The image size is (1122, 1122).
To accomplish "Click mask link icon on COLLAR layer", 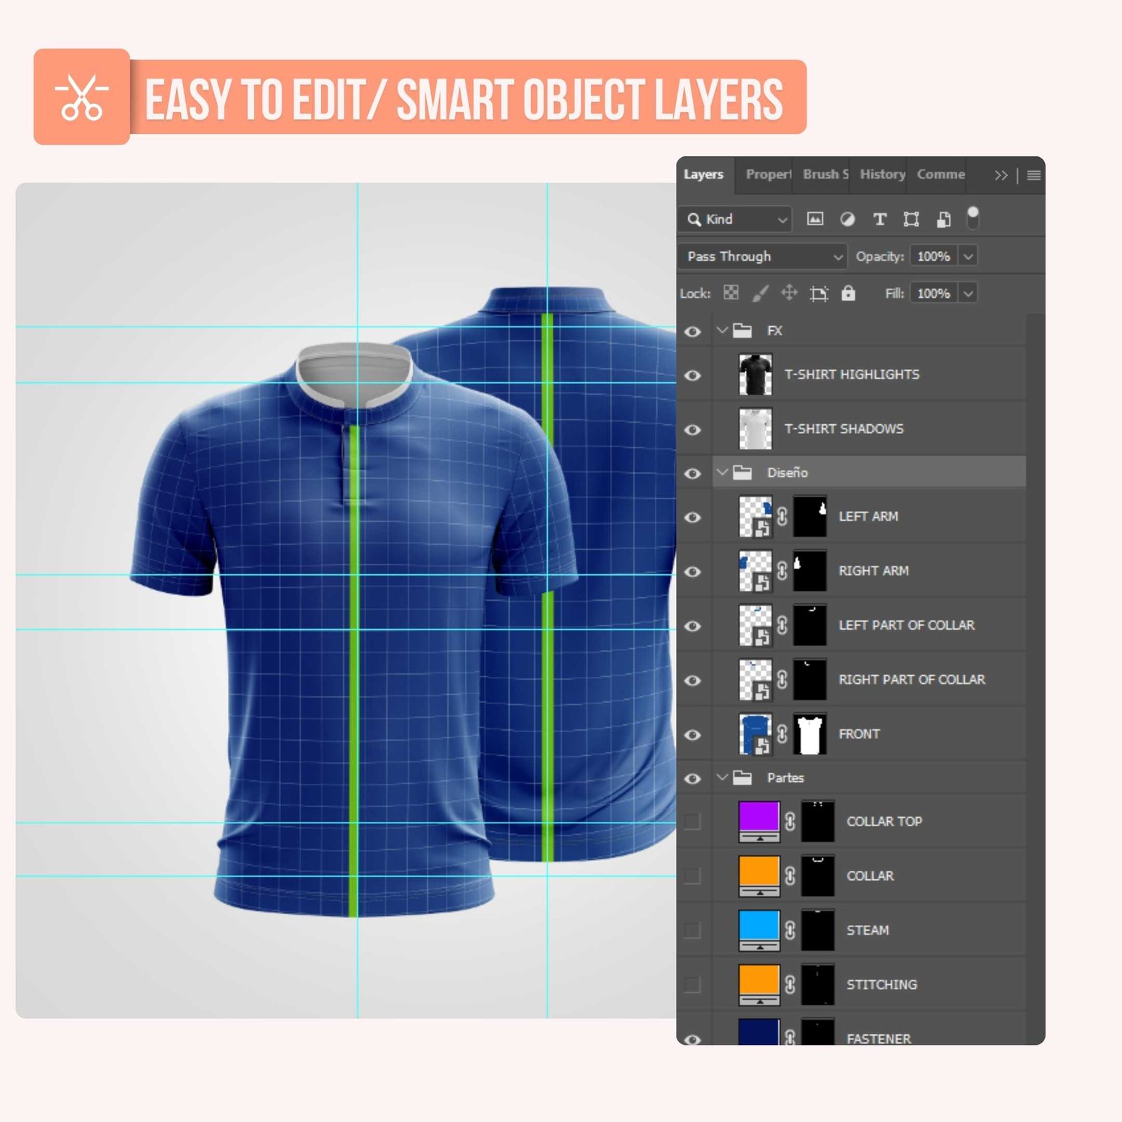I will pos(790,876).
